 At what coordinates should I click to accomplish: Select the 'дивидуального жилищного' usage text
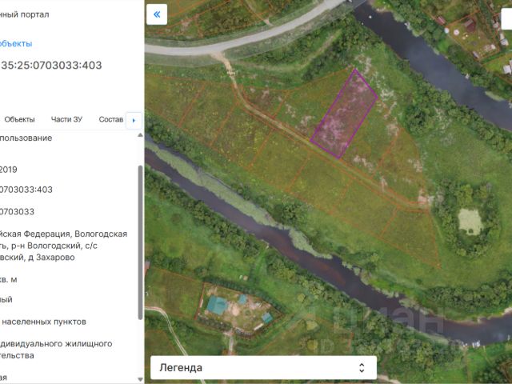coord(56,344)
